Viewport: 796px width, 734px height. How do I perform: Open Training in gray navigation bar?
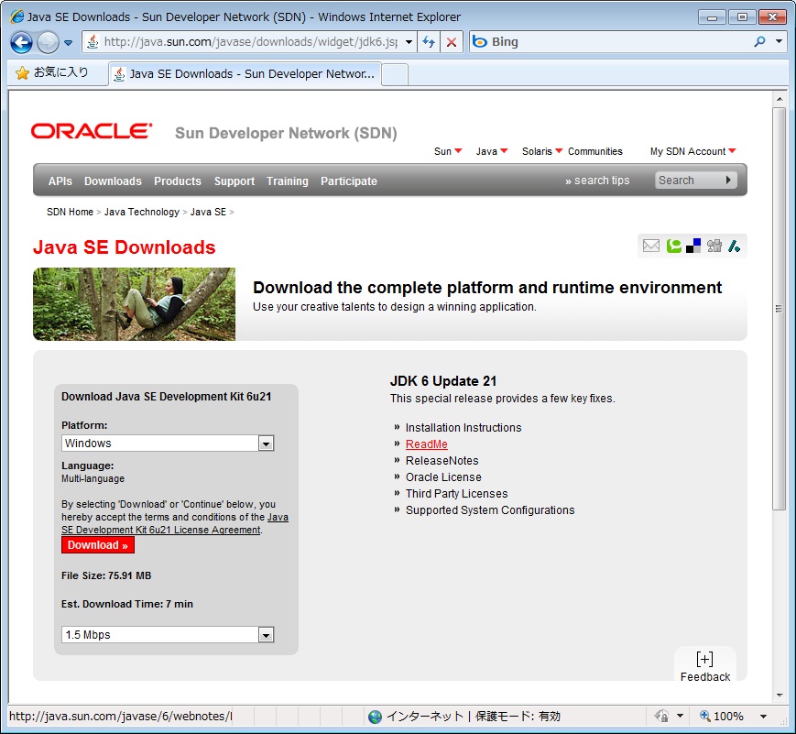[288, 181]
